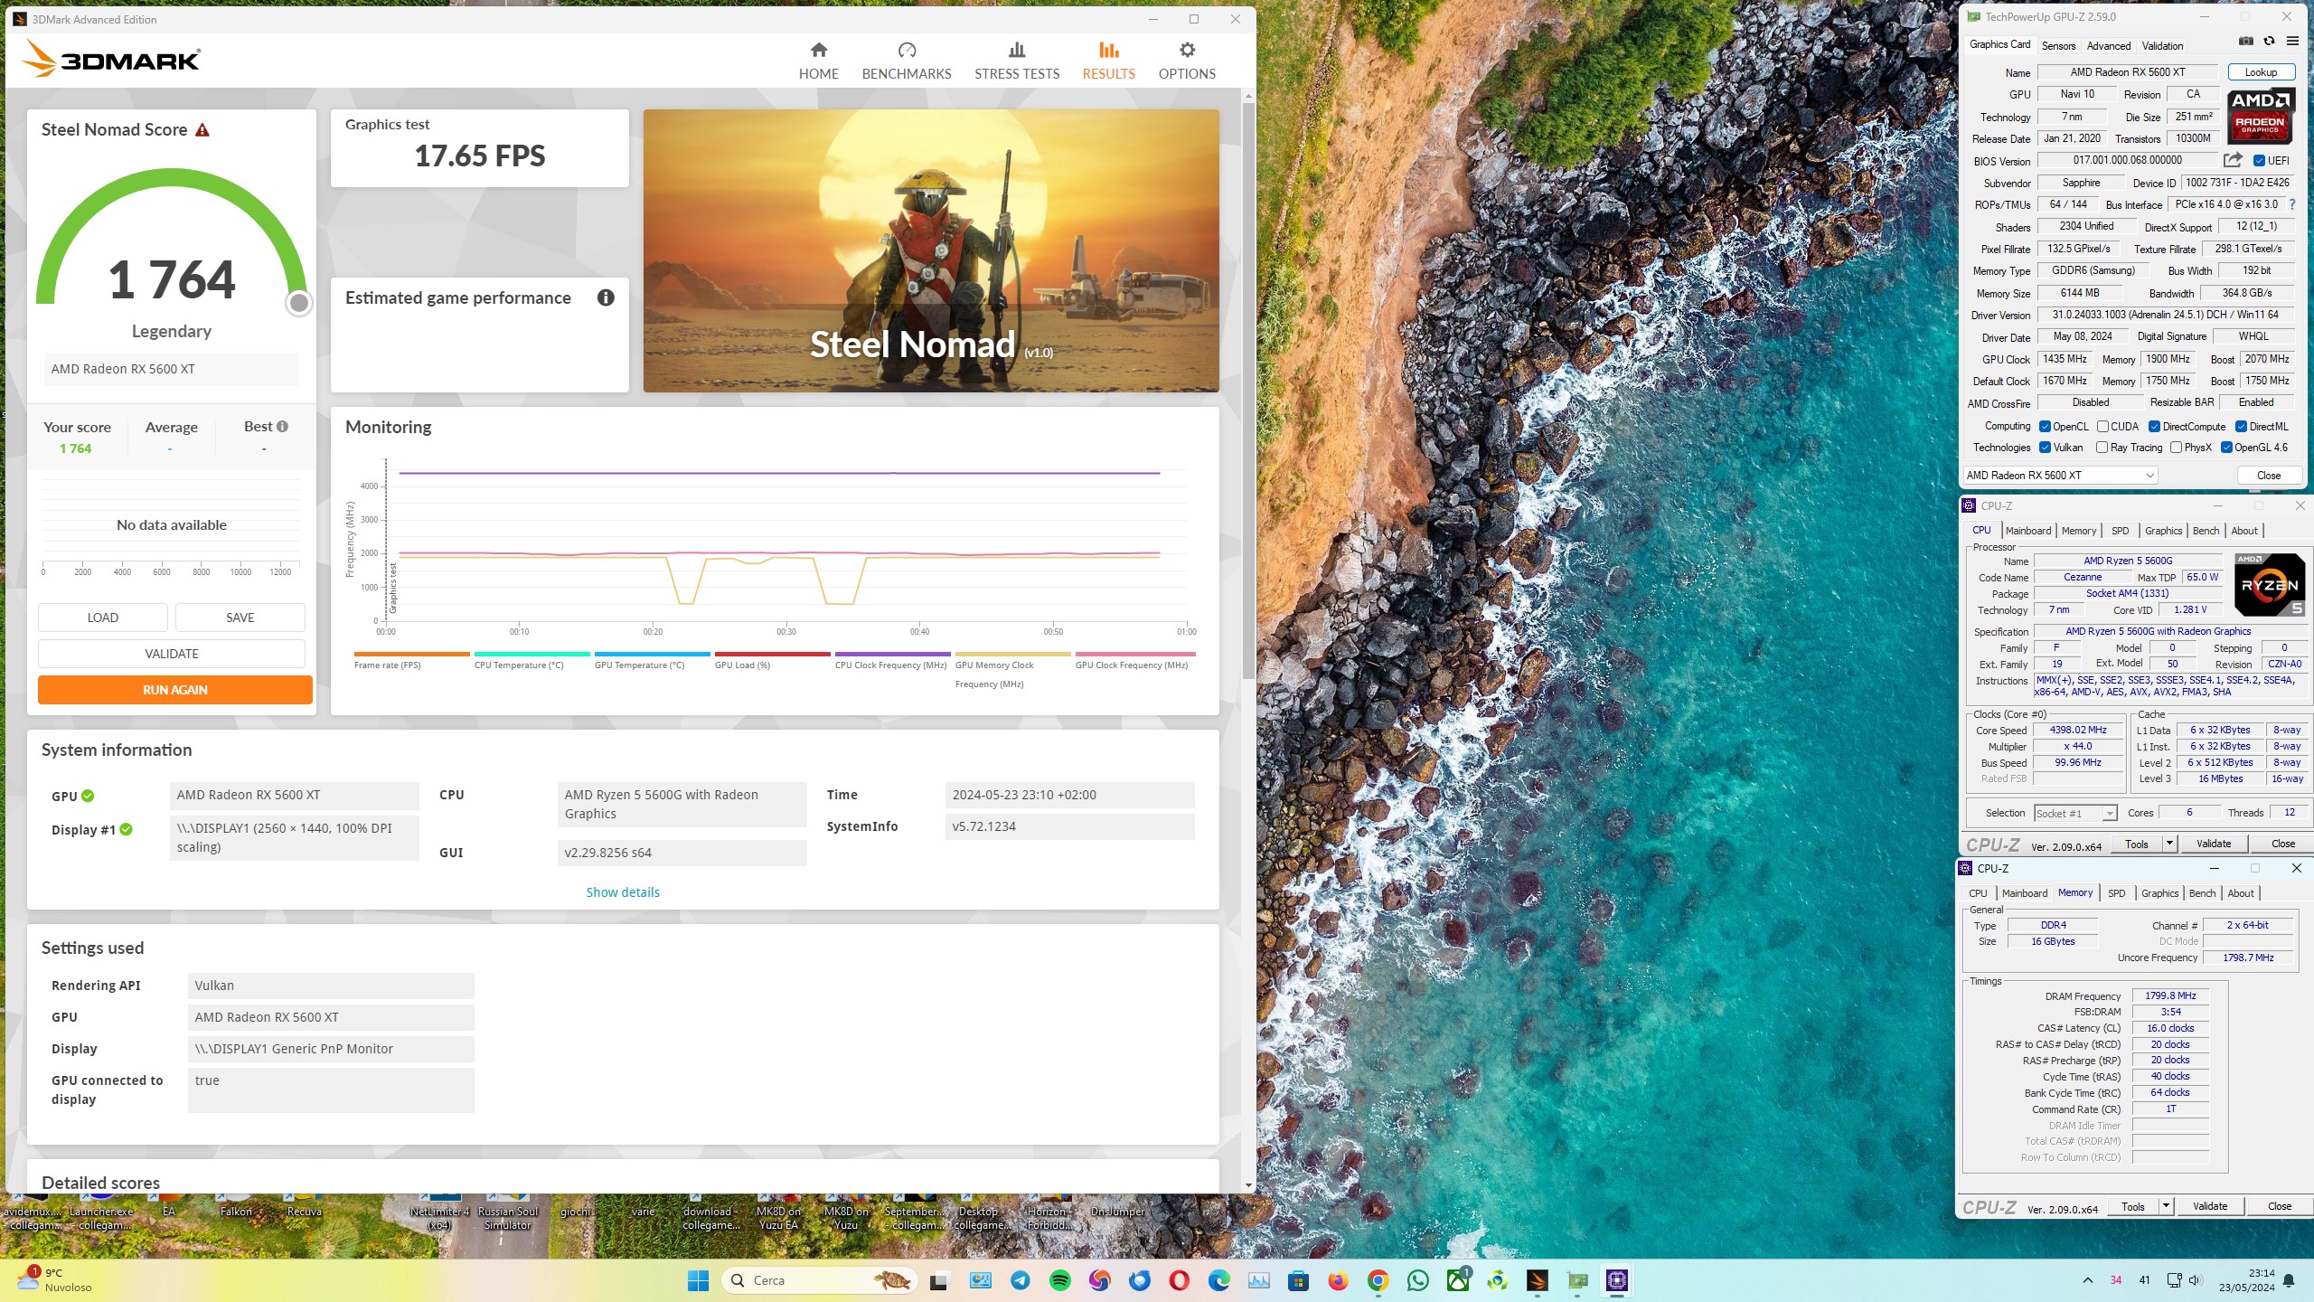Open Spotify from the taskbar
This screenshot has width=2314, height=1302.
click(x=1060, y=1280)
